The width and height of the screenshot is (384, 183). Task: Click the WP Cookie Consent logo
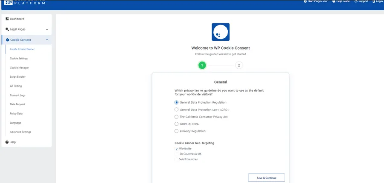pos(221,32)
